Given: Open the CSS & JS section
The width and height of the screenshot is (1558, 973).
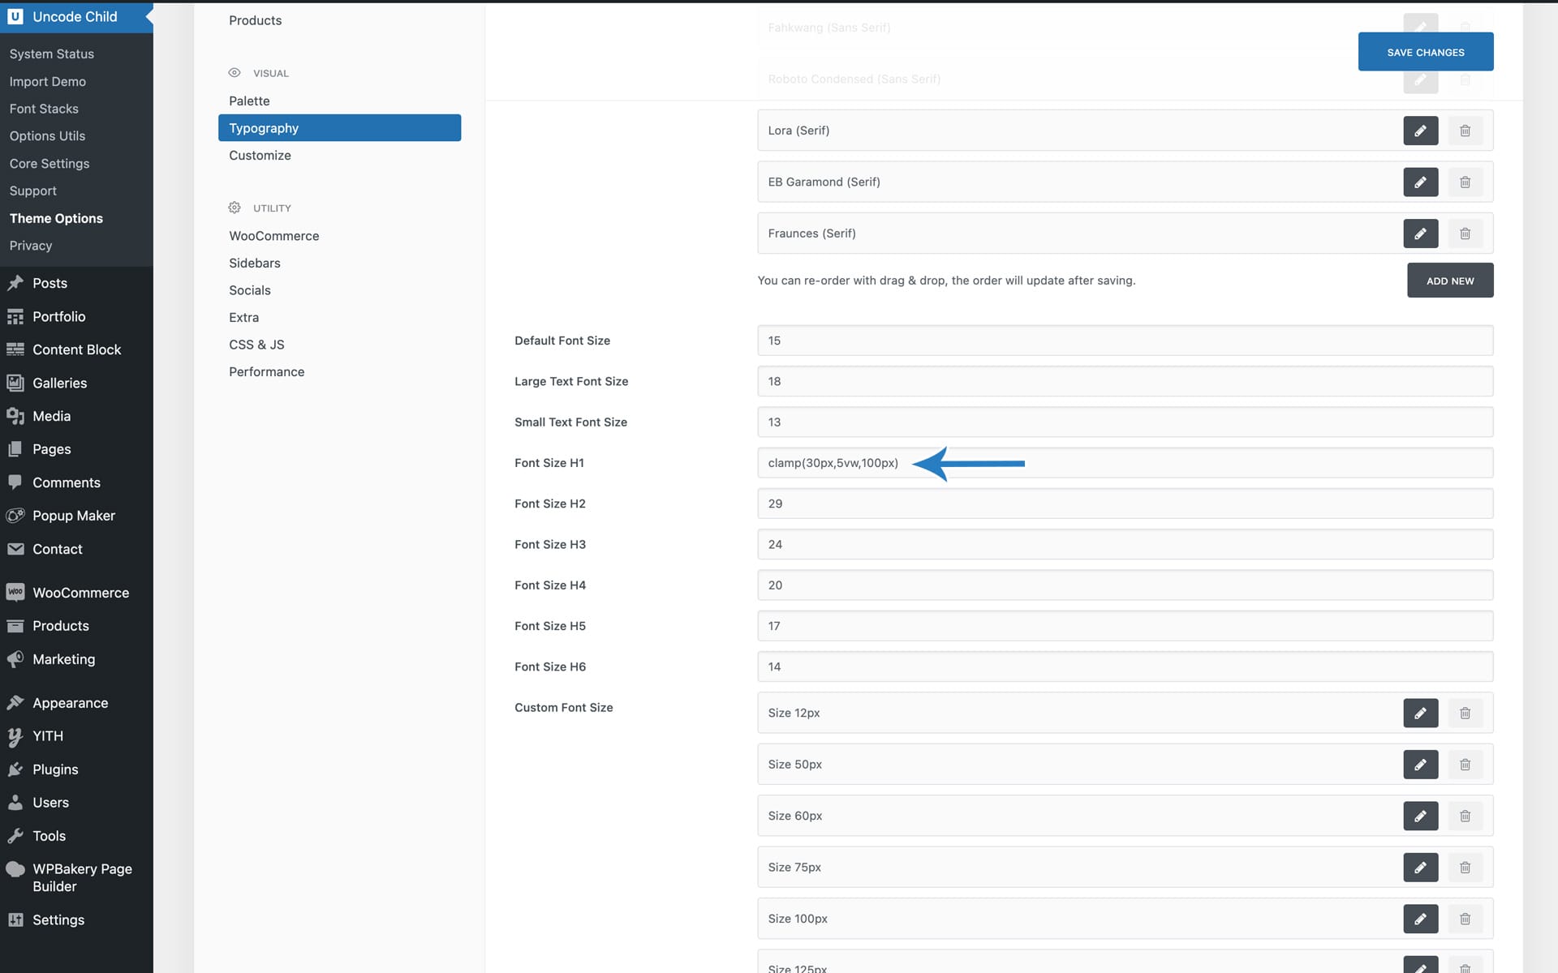Looking at the screenshot, I should coord(256,345).
